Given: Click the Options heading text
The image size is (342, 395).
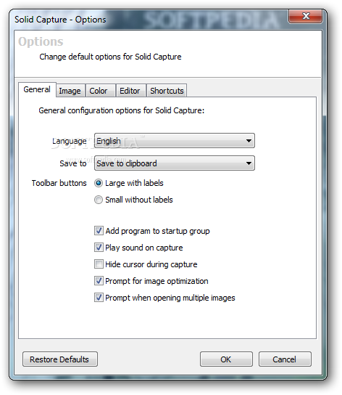Looking at the screenshot, I should coord(41,41).
